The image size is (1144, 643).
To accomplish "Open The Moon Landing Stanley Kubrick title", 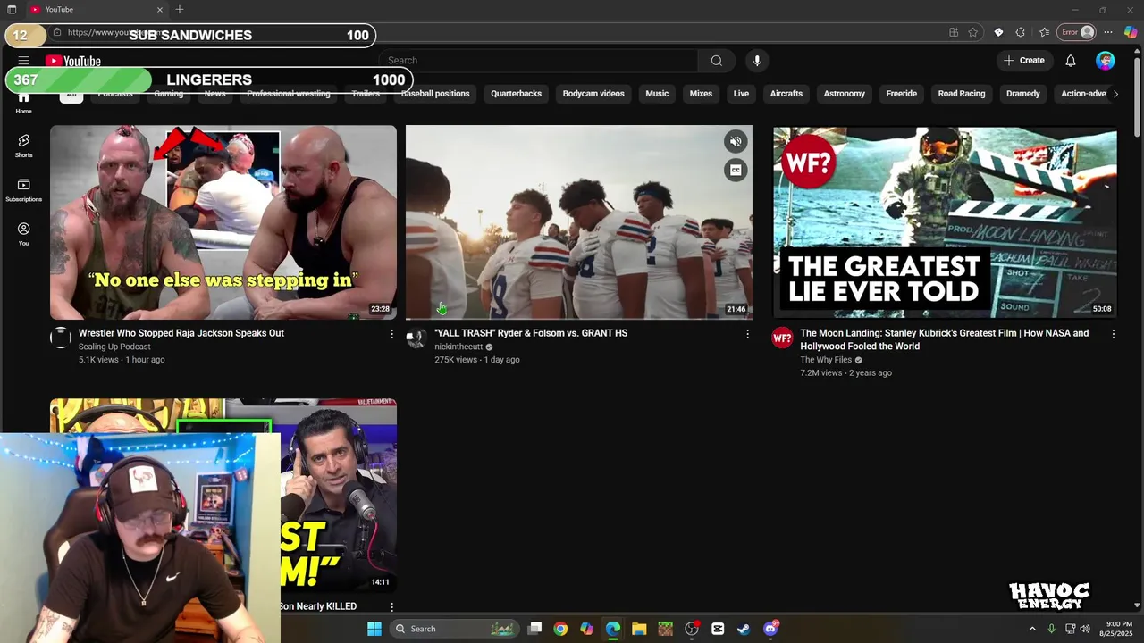I will coord(944,339).
